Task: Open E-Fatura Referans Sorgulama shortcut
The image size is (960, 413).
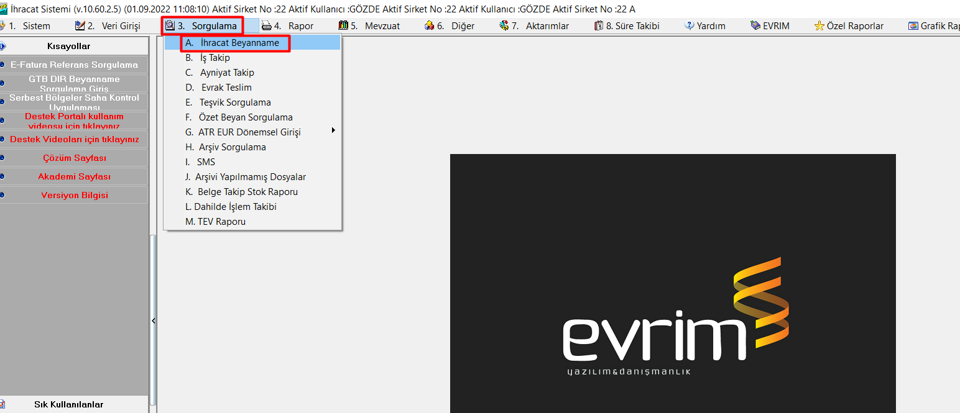Action: point(74,65)
